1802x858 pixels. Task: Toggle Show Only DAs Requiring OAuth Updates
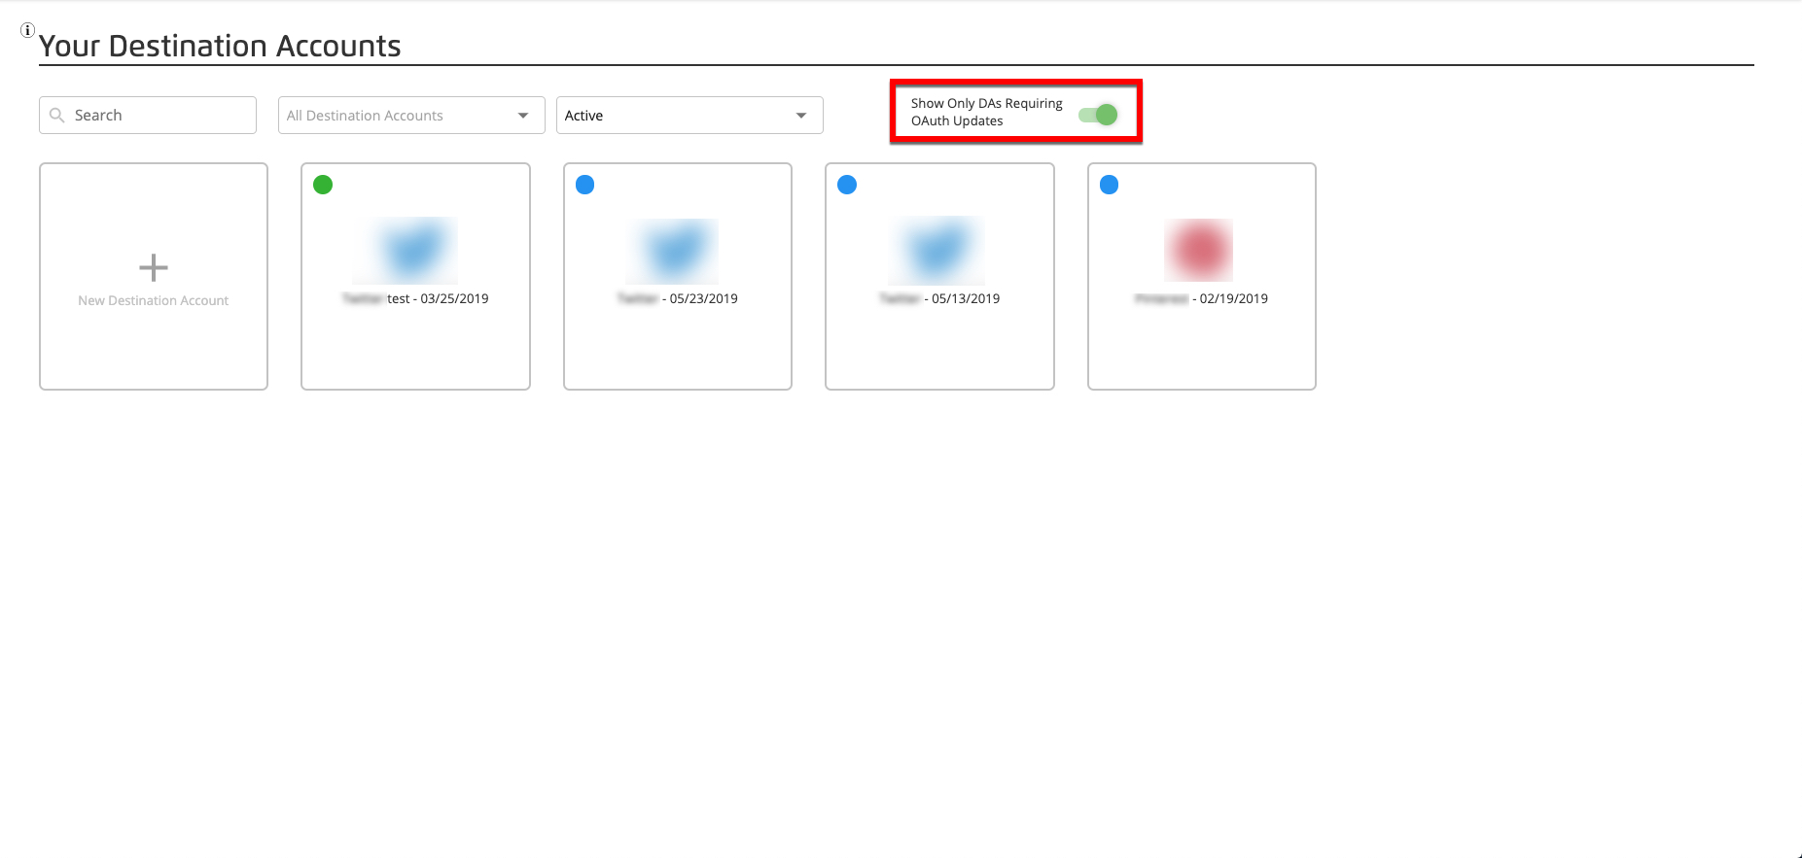(x=1099, y=115)
